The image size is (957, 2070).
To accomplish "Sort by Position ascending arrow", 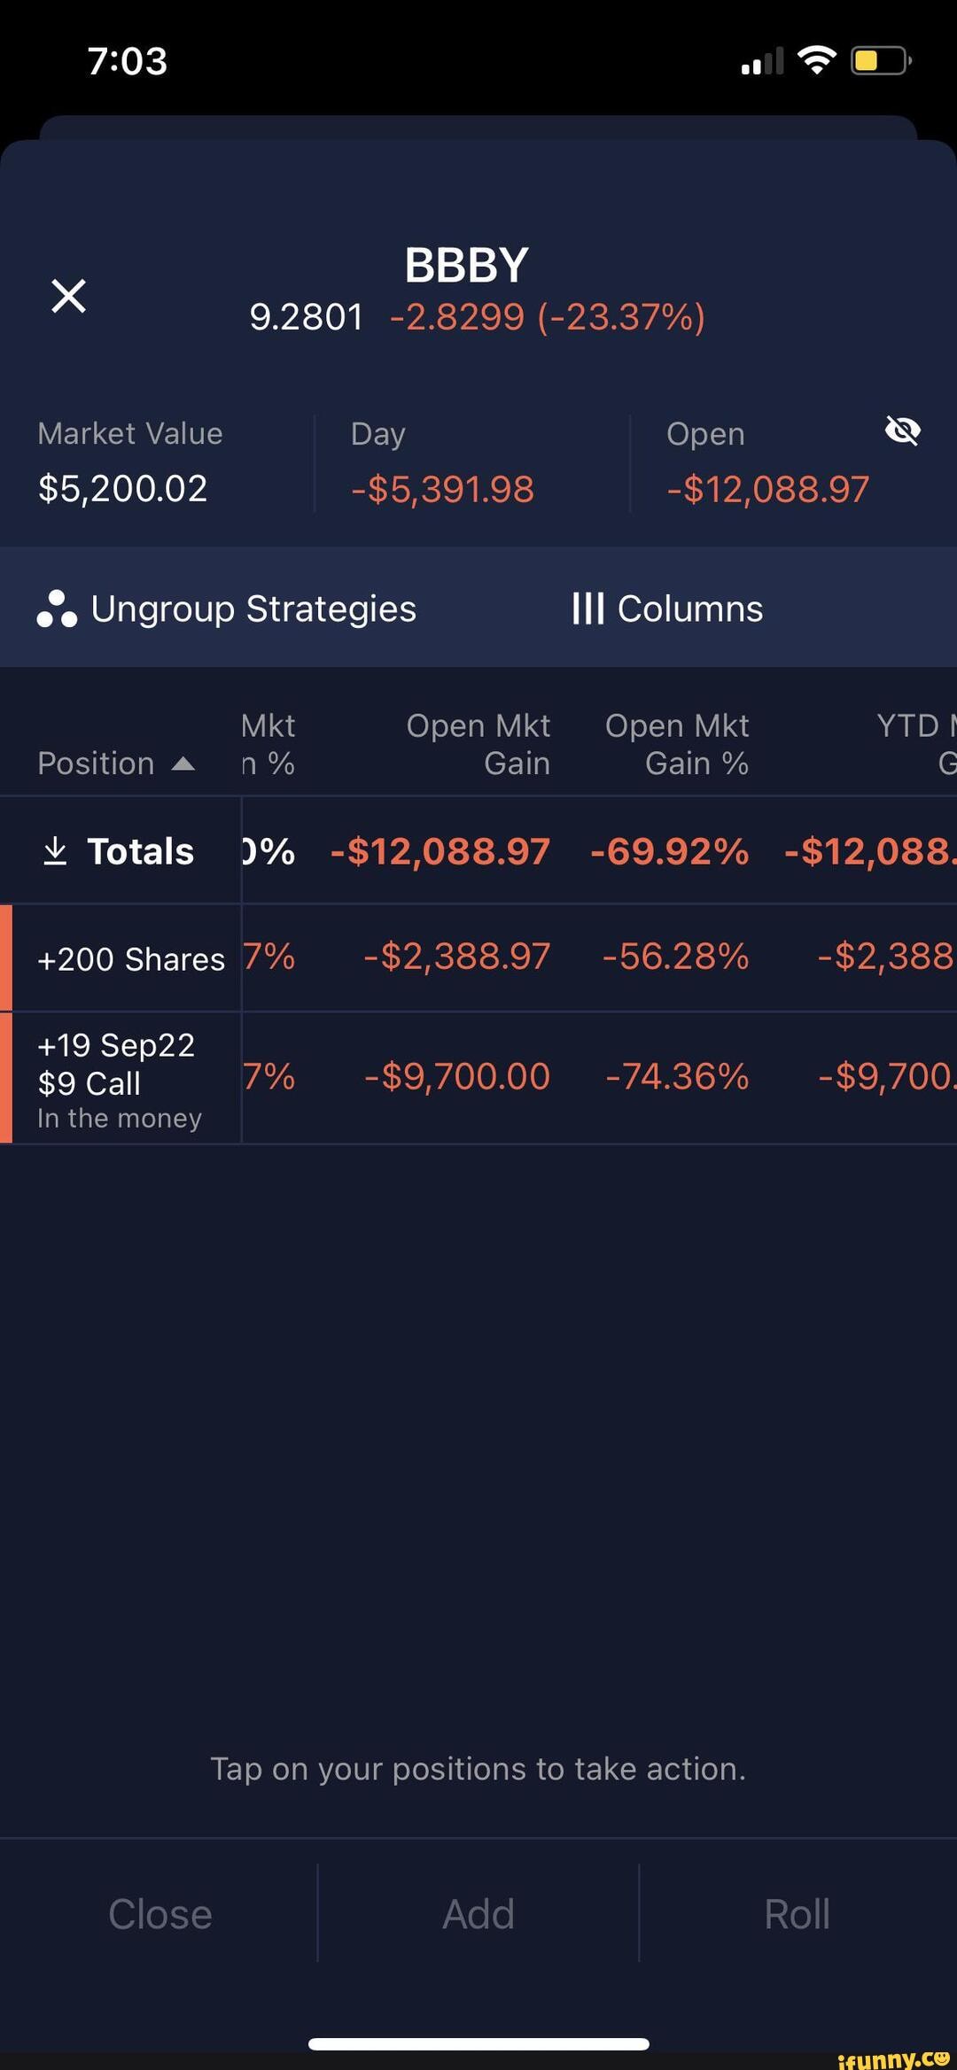I will click(x=183, y=764).
